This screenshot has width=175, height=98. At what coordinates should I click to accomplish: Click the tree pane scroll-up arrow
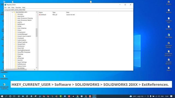36,12
